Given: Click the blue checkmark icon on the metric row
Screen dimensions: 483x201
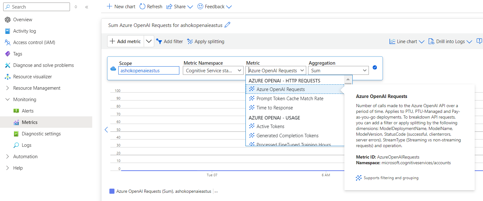Looking at the screenshot, I should [x=375, y=67].
